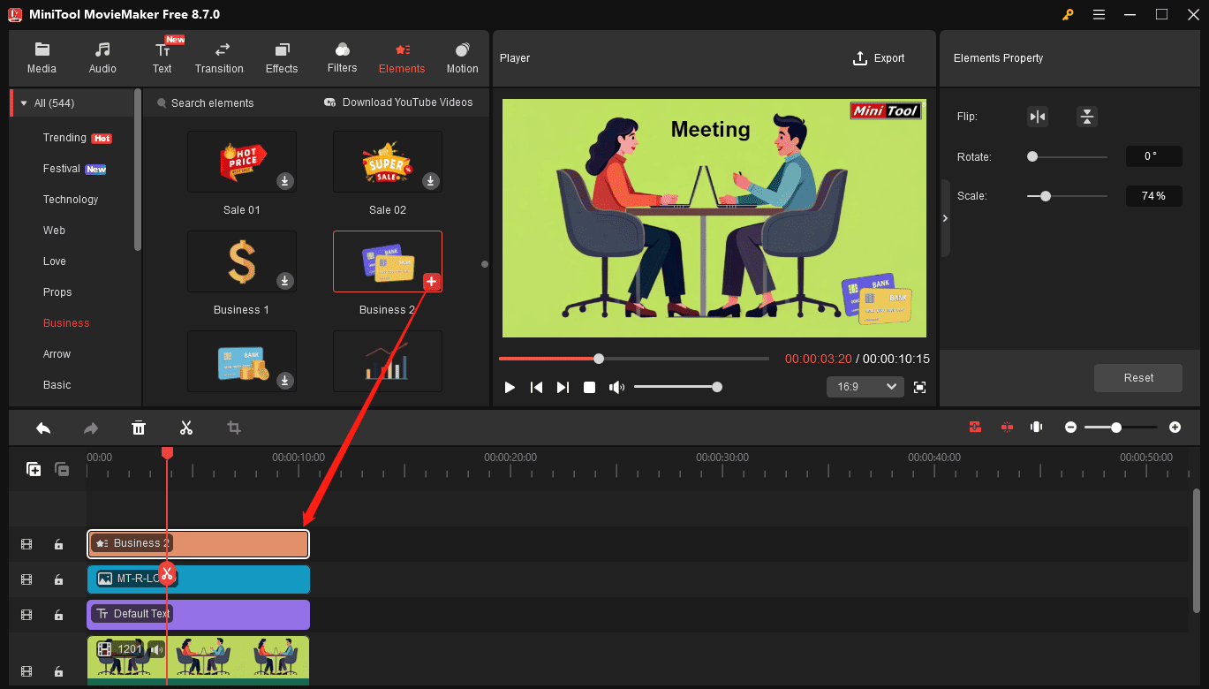This screenshot has width=1209, height=689.
Task: Collapse the Elements Property panel arrow
Action: coord(945,218)
